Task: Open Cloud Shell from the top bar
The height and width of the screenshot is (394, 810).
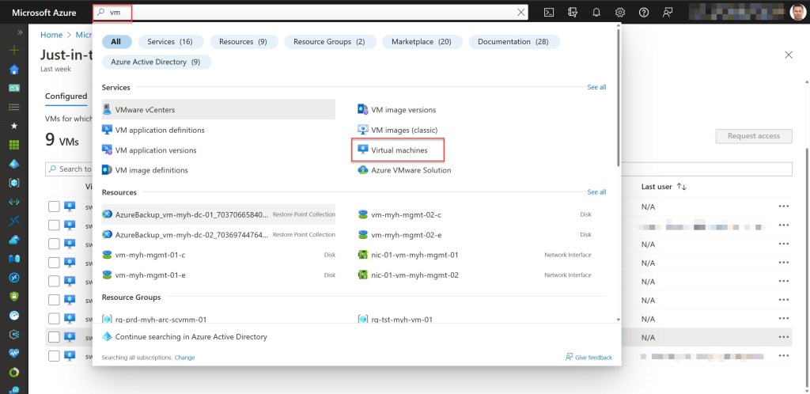Action: click(x=548, y=12)
